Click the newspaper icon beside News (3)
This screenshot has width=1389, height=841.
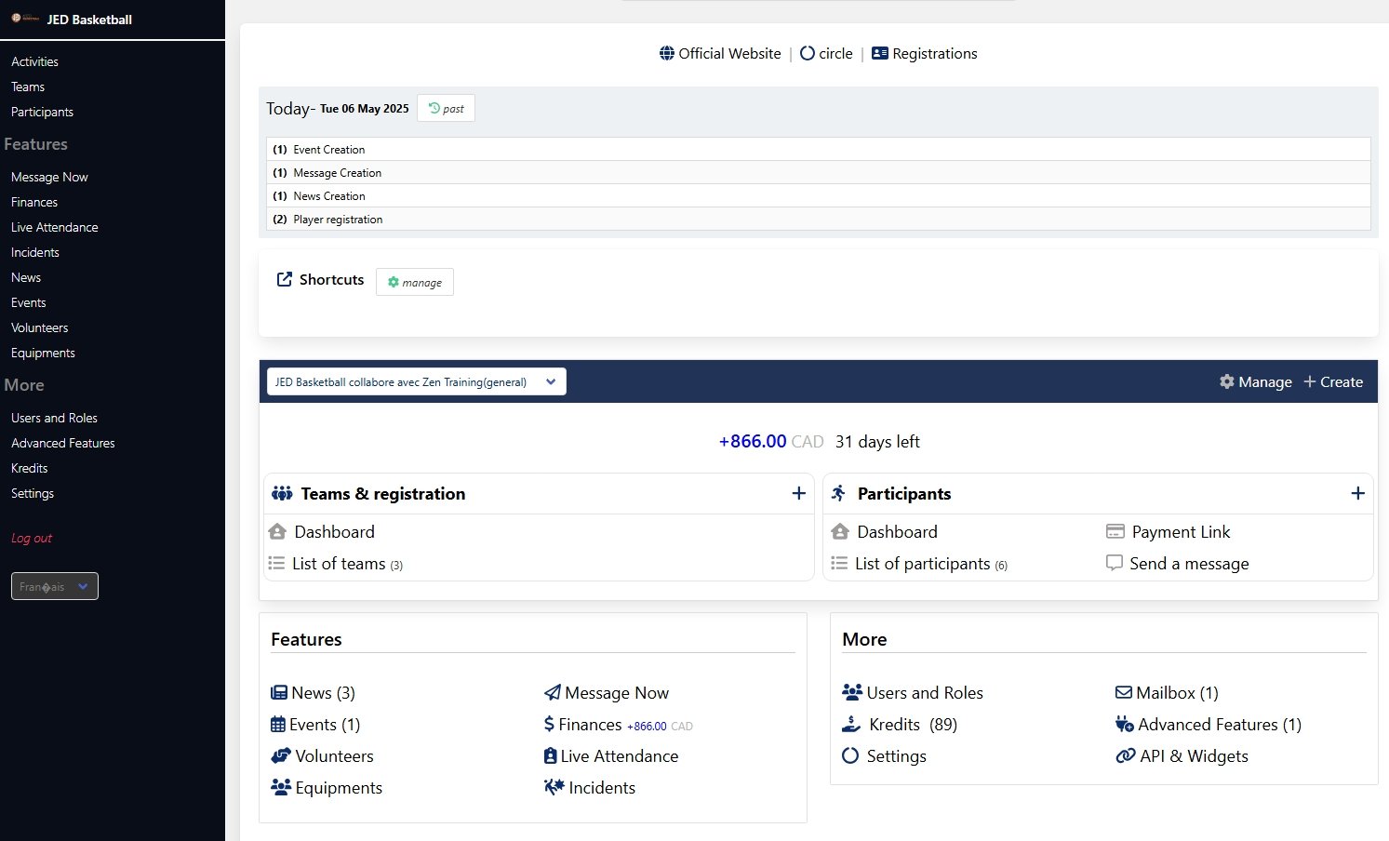(x=279, y=692)
